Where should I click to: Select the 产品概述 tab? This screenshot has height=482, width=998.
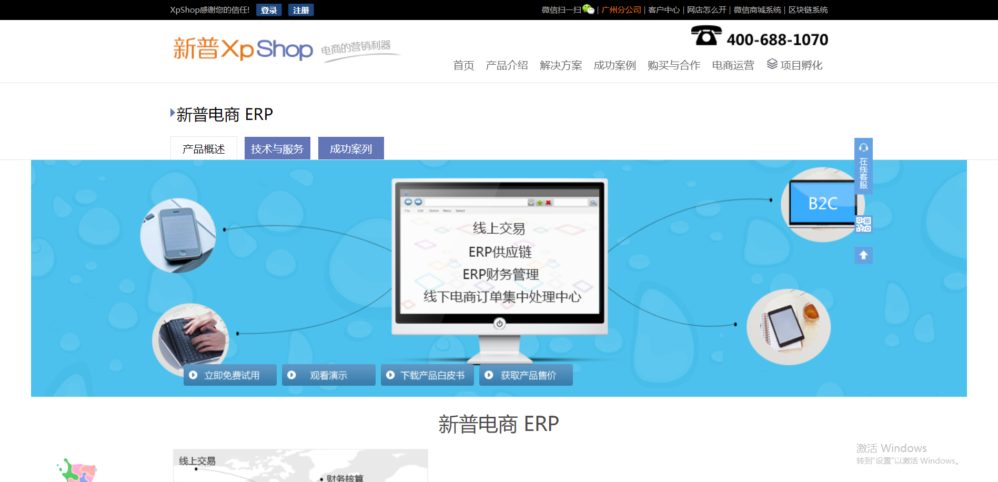pyautogui.click(x=204, y=148)
